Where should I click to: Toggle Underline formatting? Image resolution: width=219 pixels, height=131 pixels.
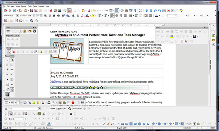click(54, 16)
